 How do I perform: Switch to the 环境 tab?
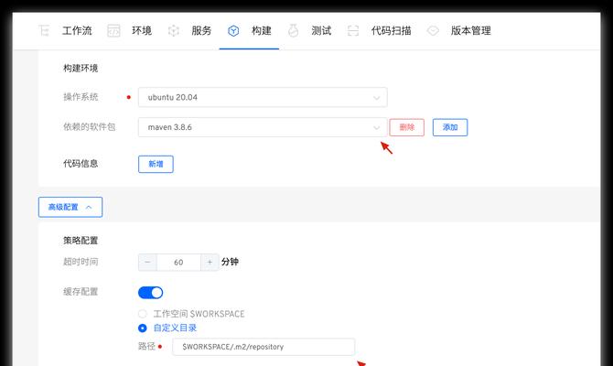tap(142, 30)
